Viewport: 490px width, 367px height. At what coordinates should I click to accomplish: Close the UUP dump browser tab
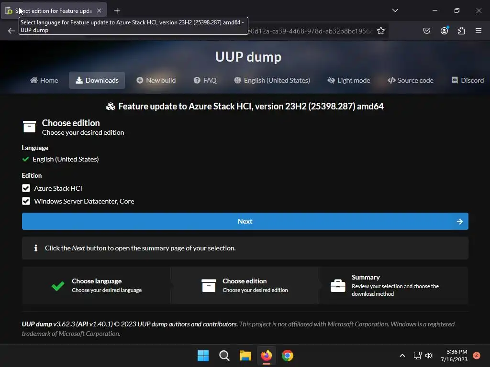(99, 11)
